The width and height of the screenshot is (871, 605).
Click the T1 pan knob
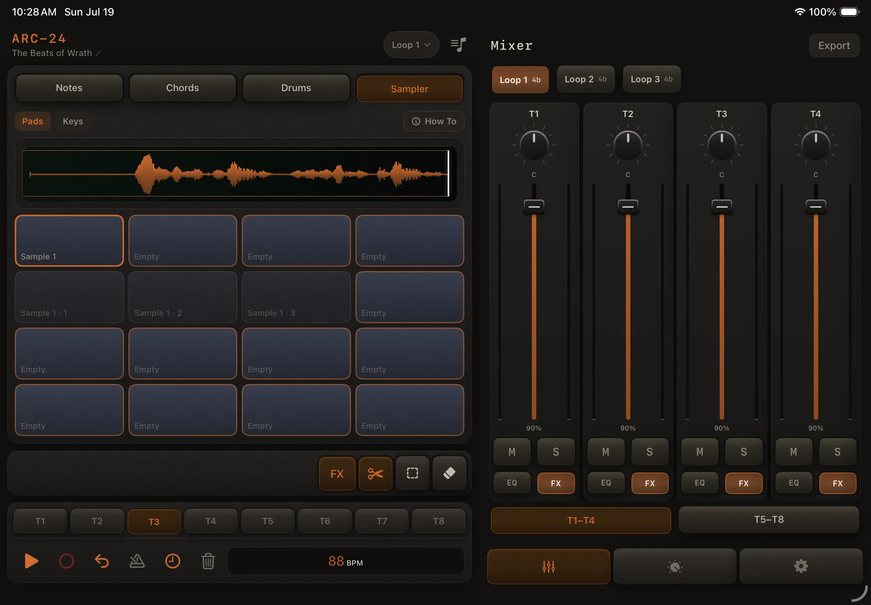click(x=534, y=145)
